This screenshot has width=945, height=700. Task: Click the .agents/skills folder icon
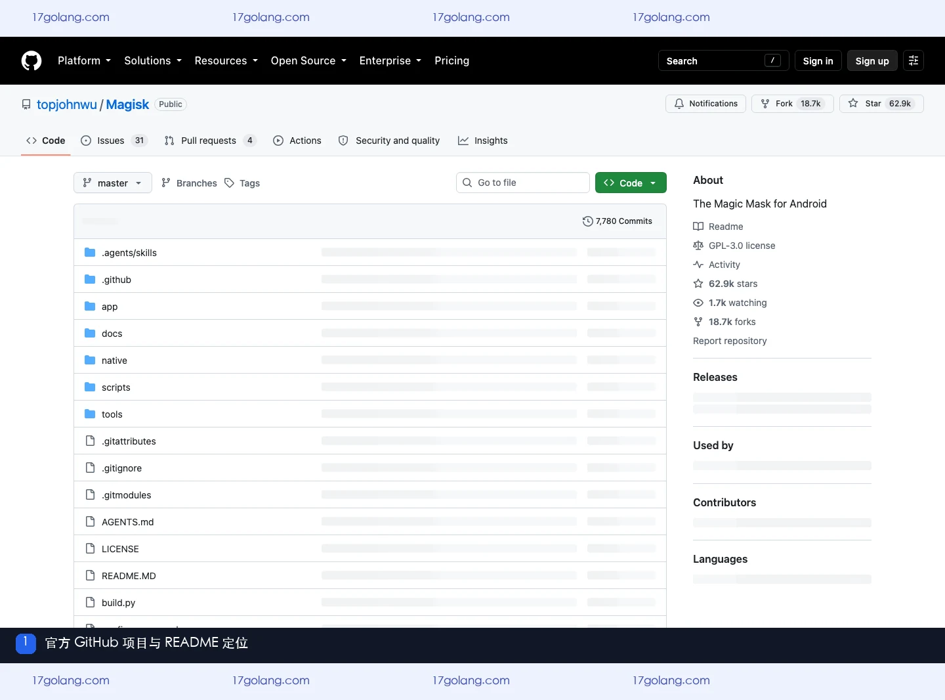90,253
